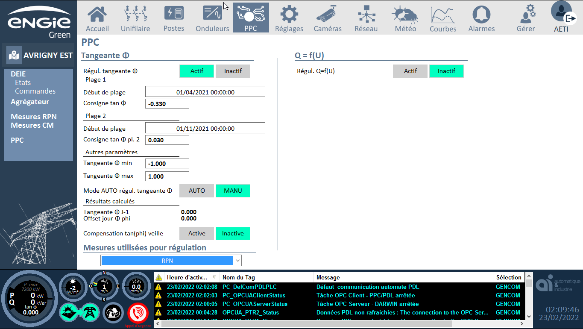Activate Régul. Q=f(U) with Actif

coord(410,71)
